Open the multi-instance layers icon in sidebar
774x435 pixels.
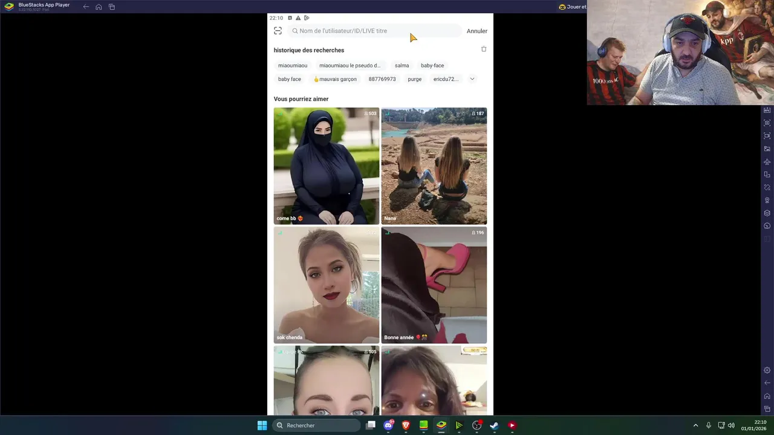point(767,213)
